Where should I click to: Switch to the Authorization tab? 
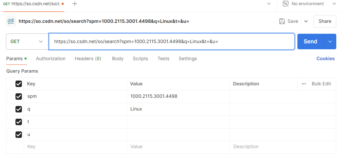coord(51,59)
